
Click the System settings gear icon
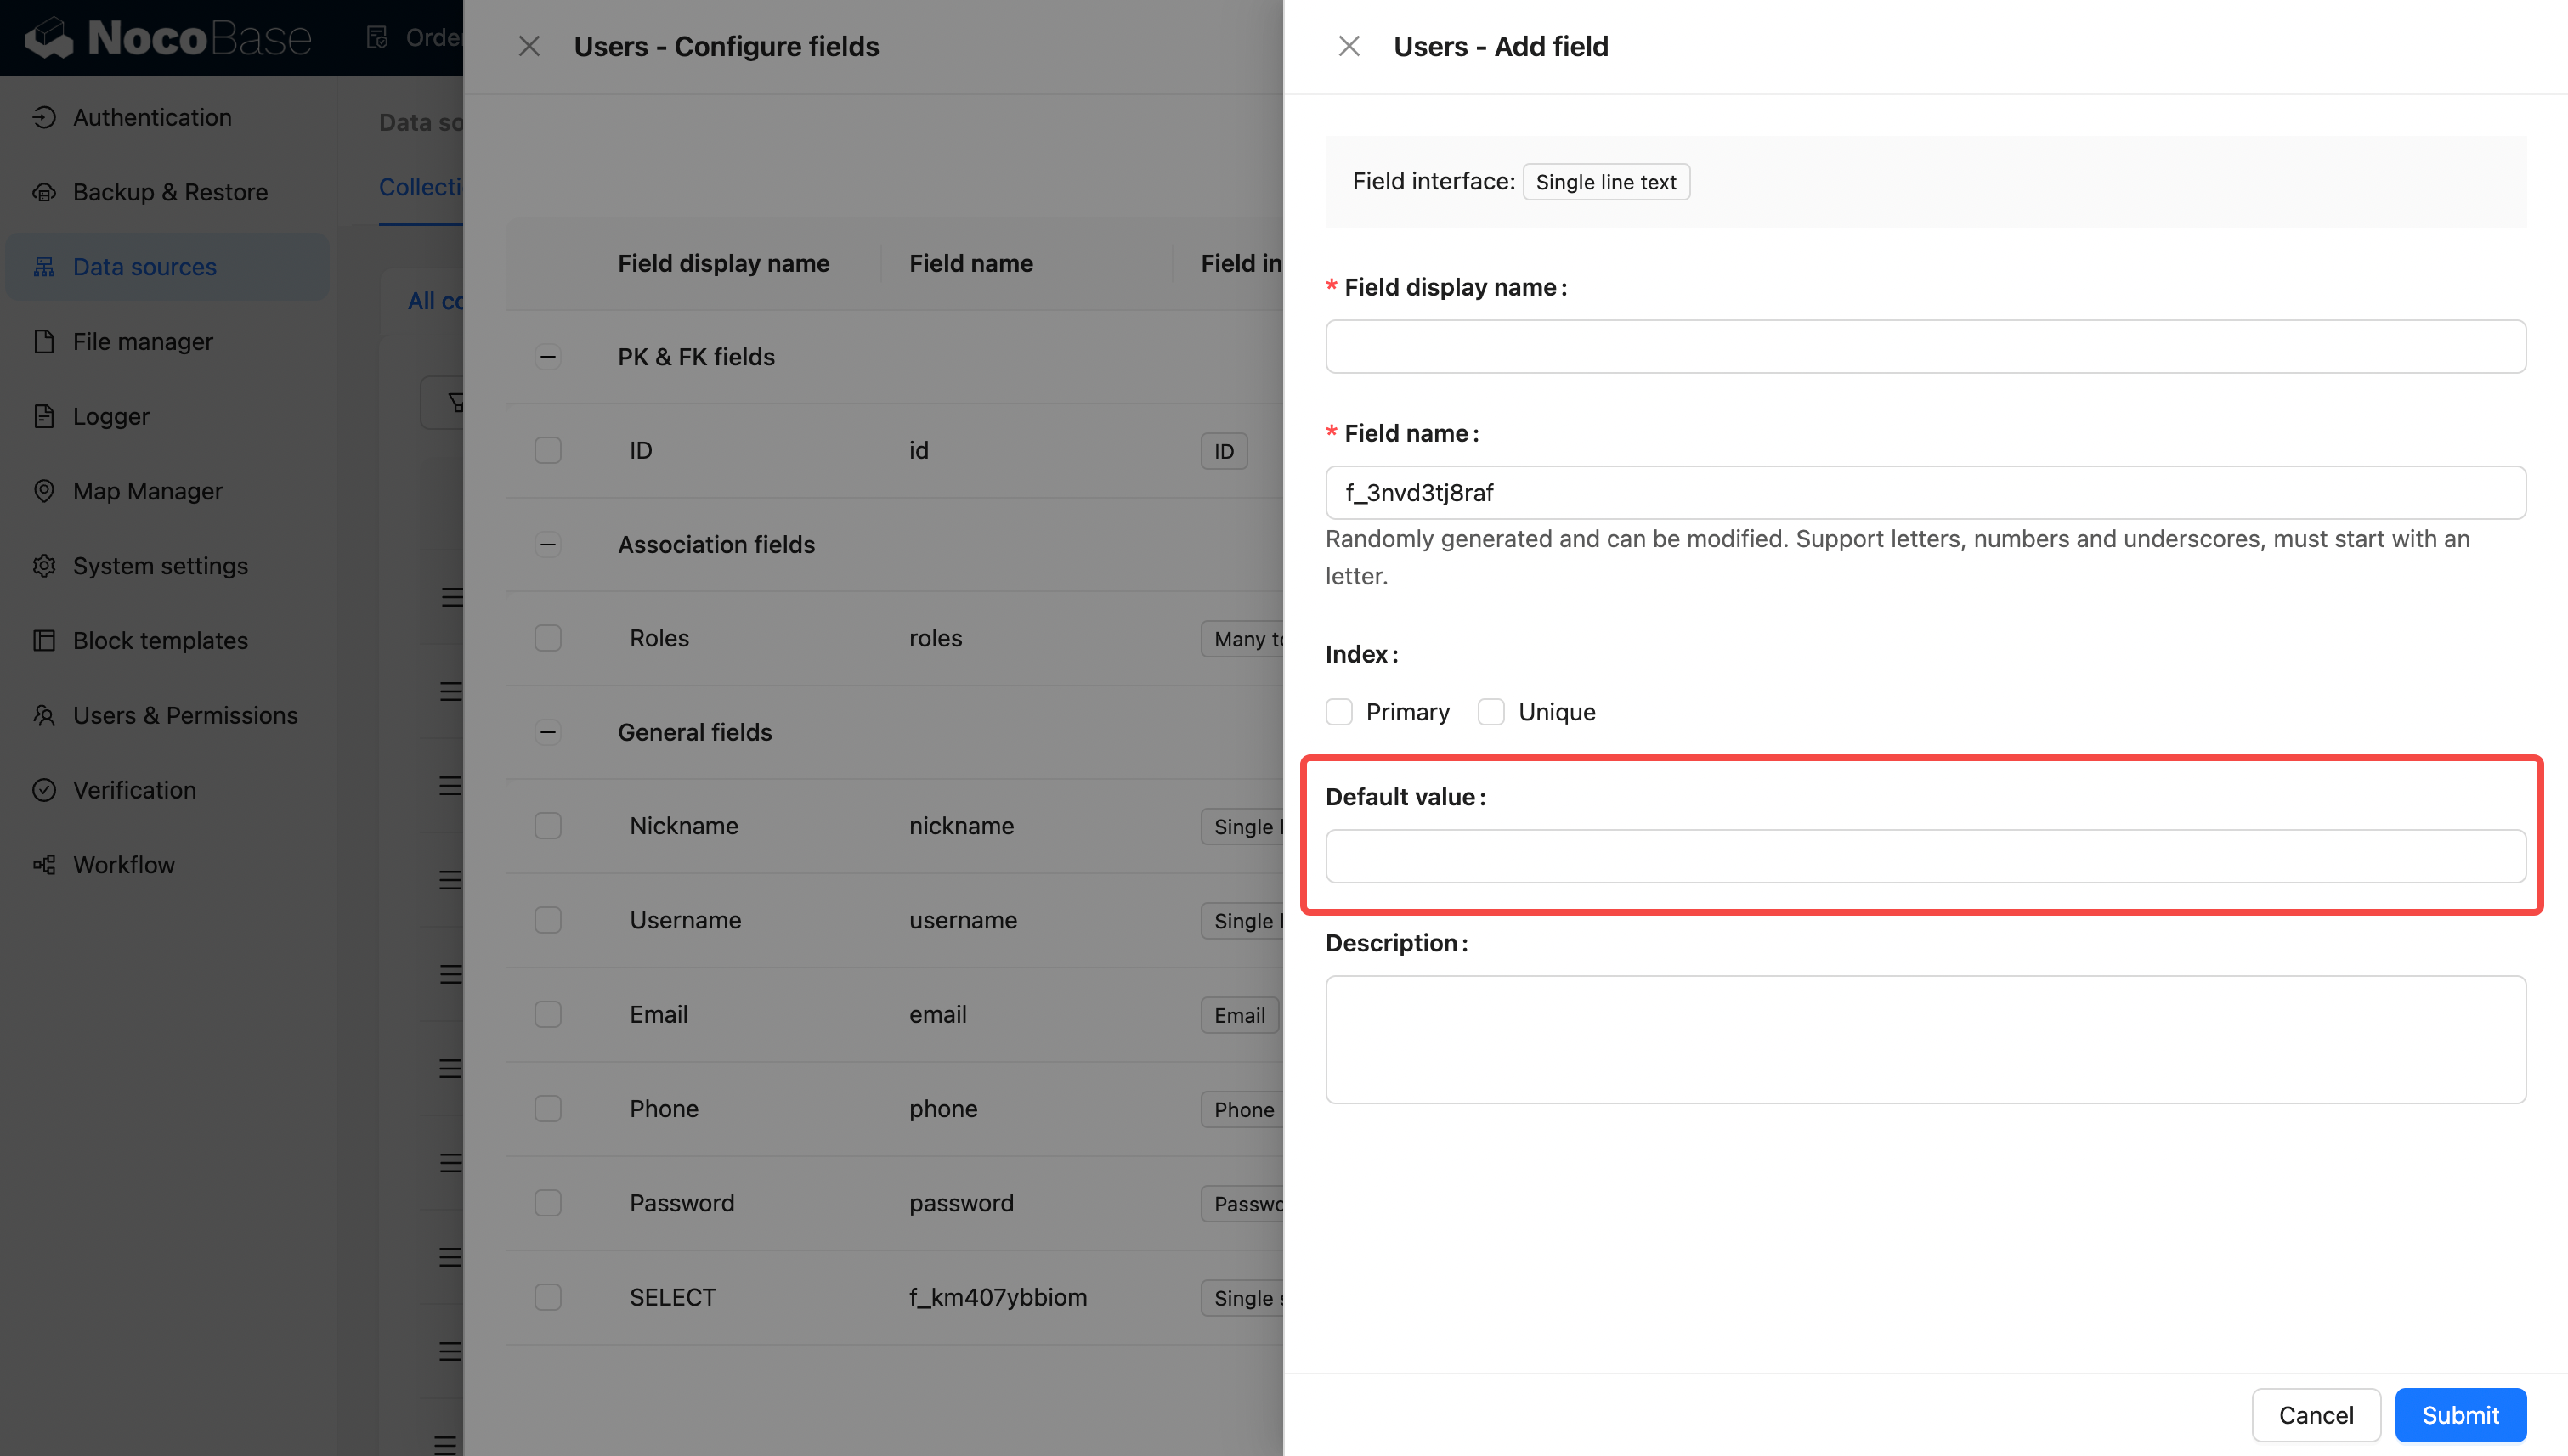43,566
